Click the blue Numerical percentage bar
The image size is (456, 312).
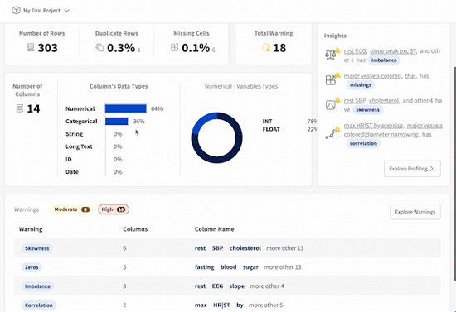click(126, 108)
